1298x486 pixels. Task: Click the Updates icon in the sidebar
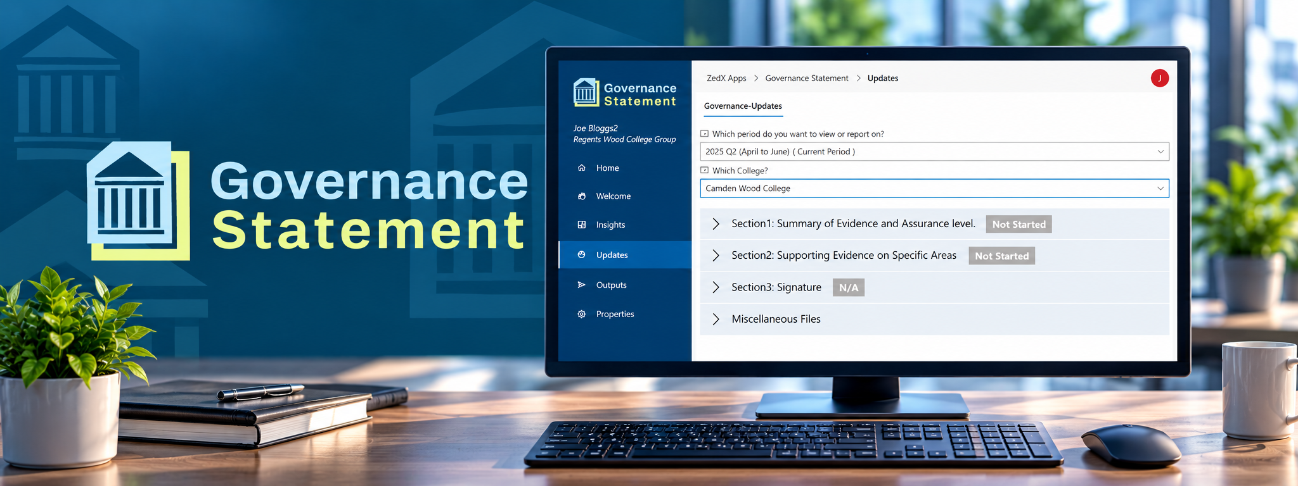point(581,254)
